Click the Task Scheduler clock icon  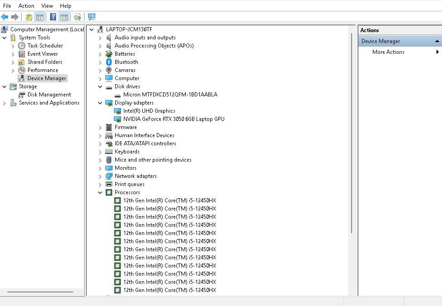coord(22,46)
